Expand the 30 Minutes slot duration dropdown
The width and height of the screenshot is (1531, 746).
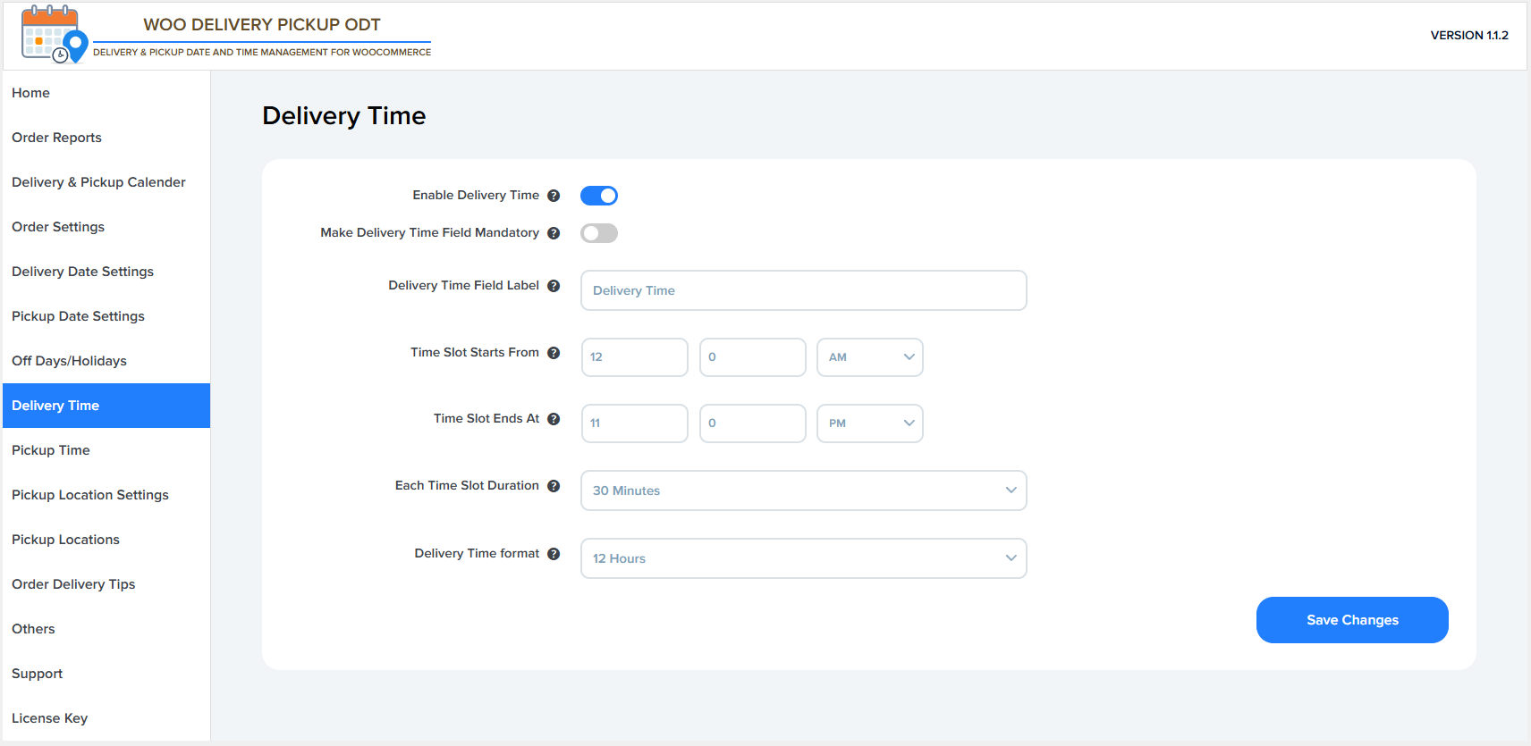click(803, 490)
